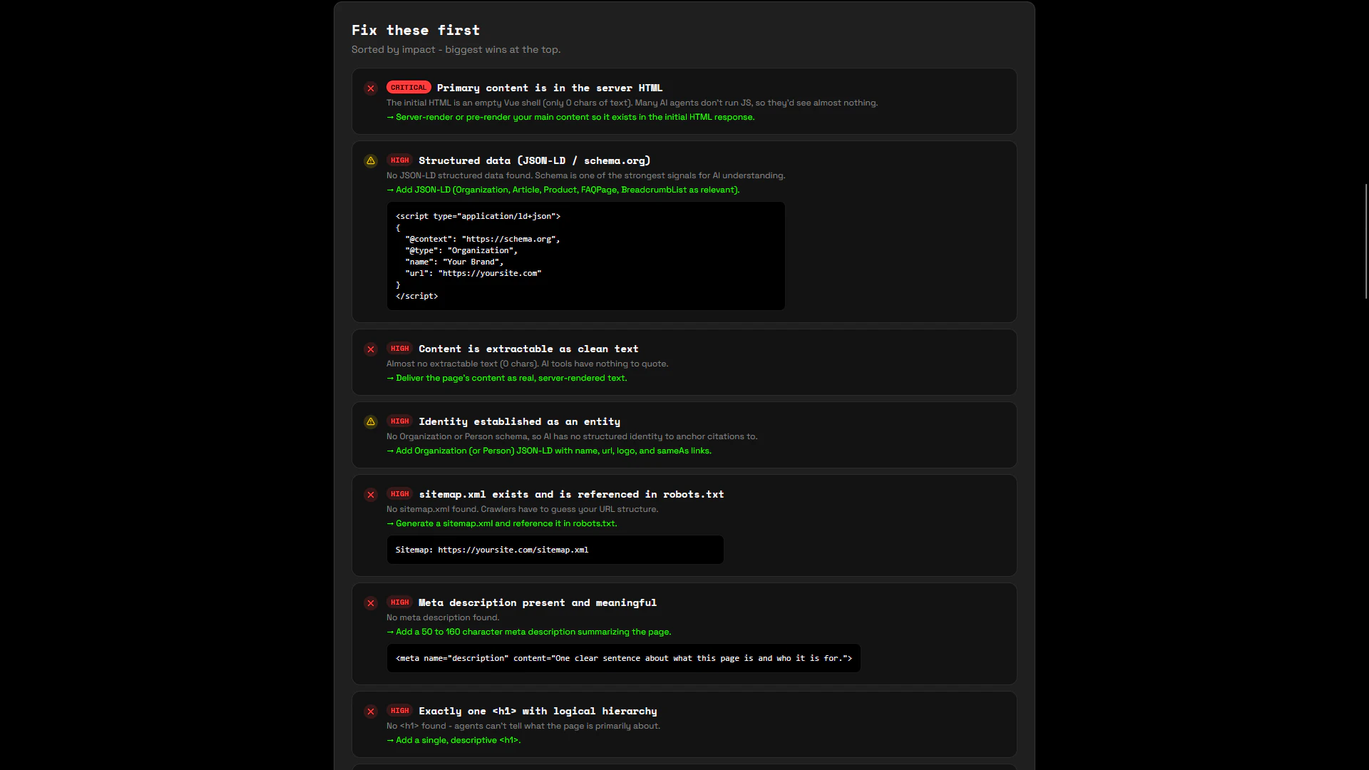
Task: Click green 'Add Organization (or Person) JSON-LD' recommendation
Action: (x=549, y=451)
